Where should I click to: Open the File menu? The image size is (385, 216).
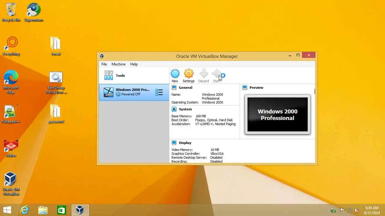(x=104, y=64)
